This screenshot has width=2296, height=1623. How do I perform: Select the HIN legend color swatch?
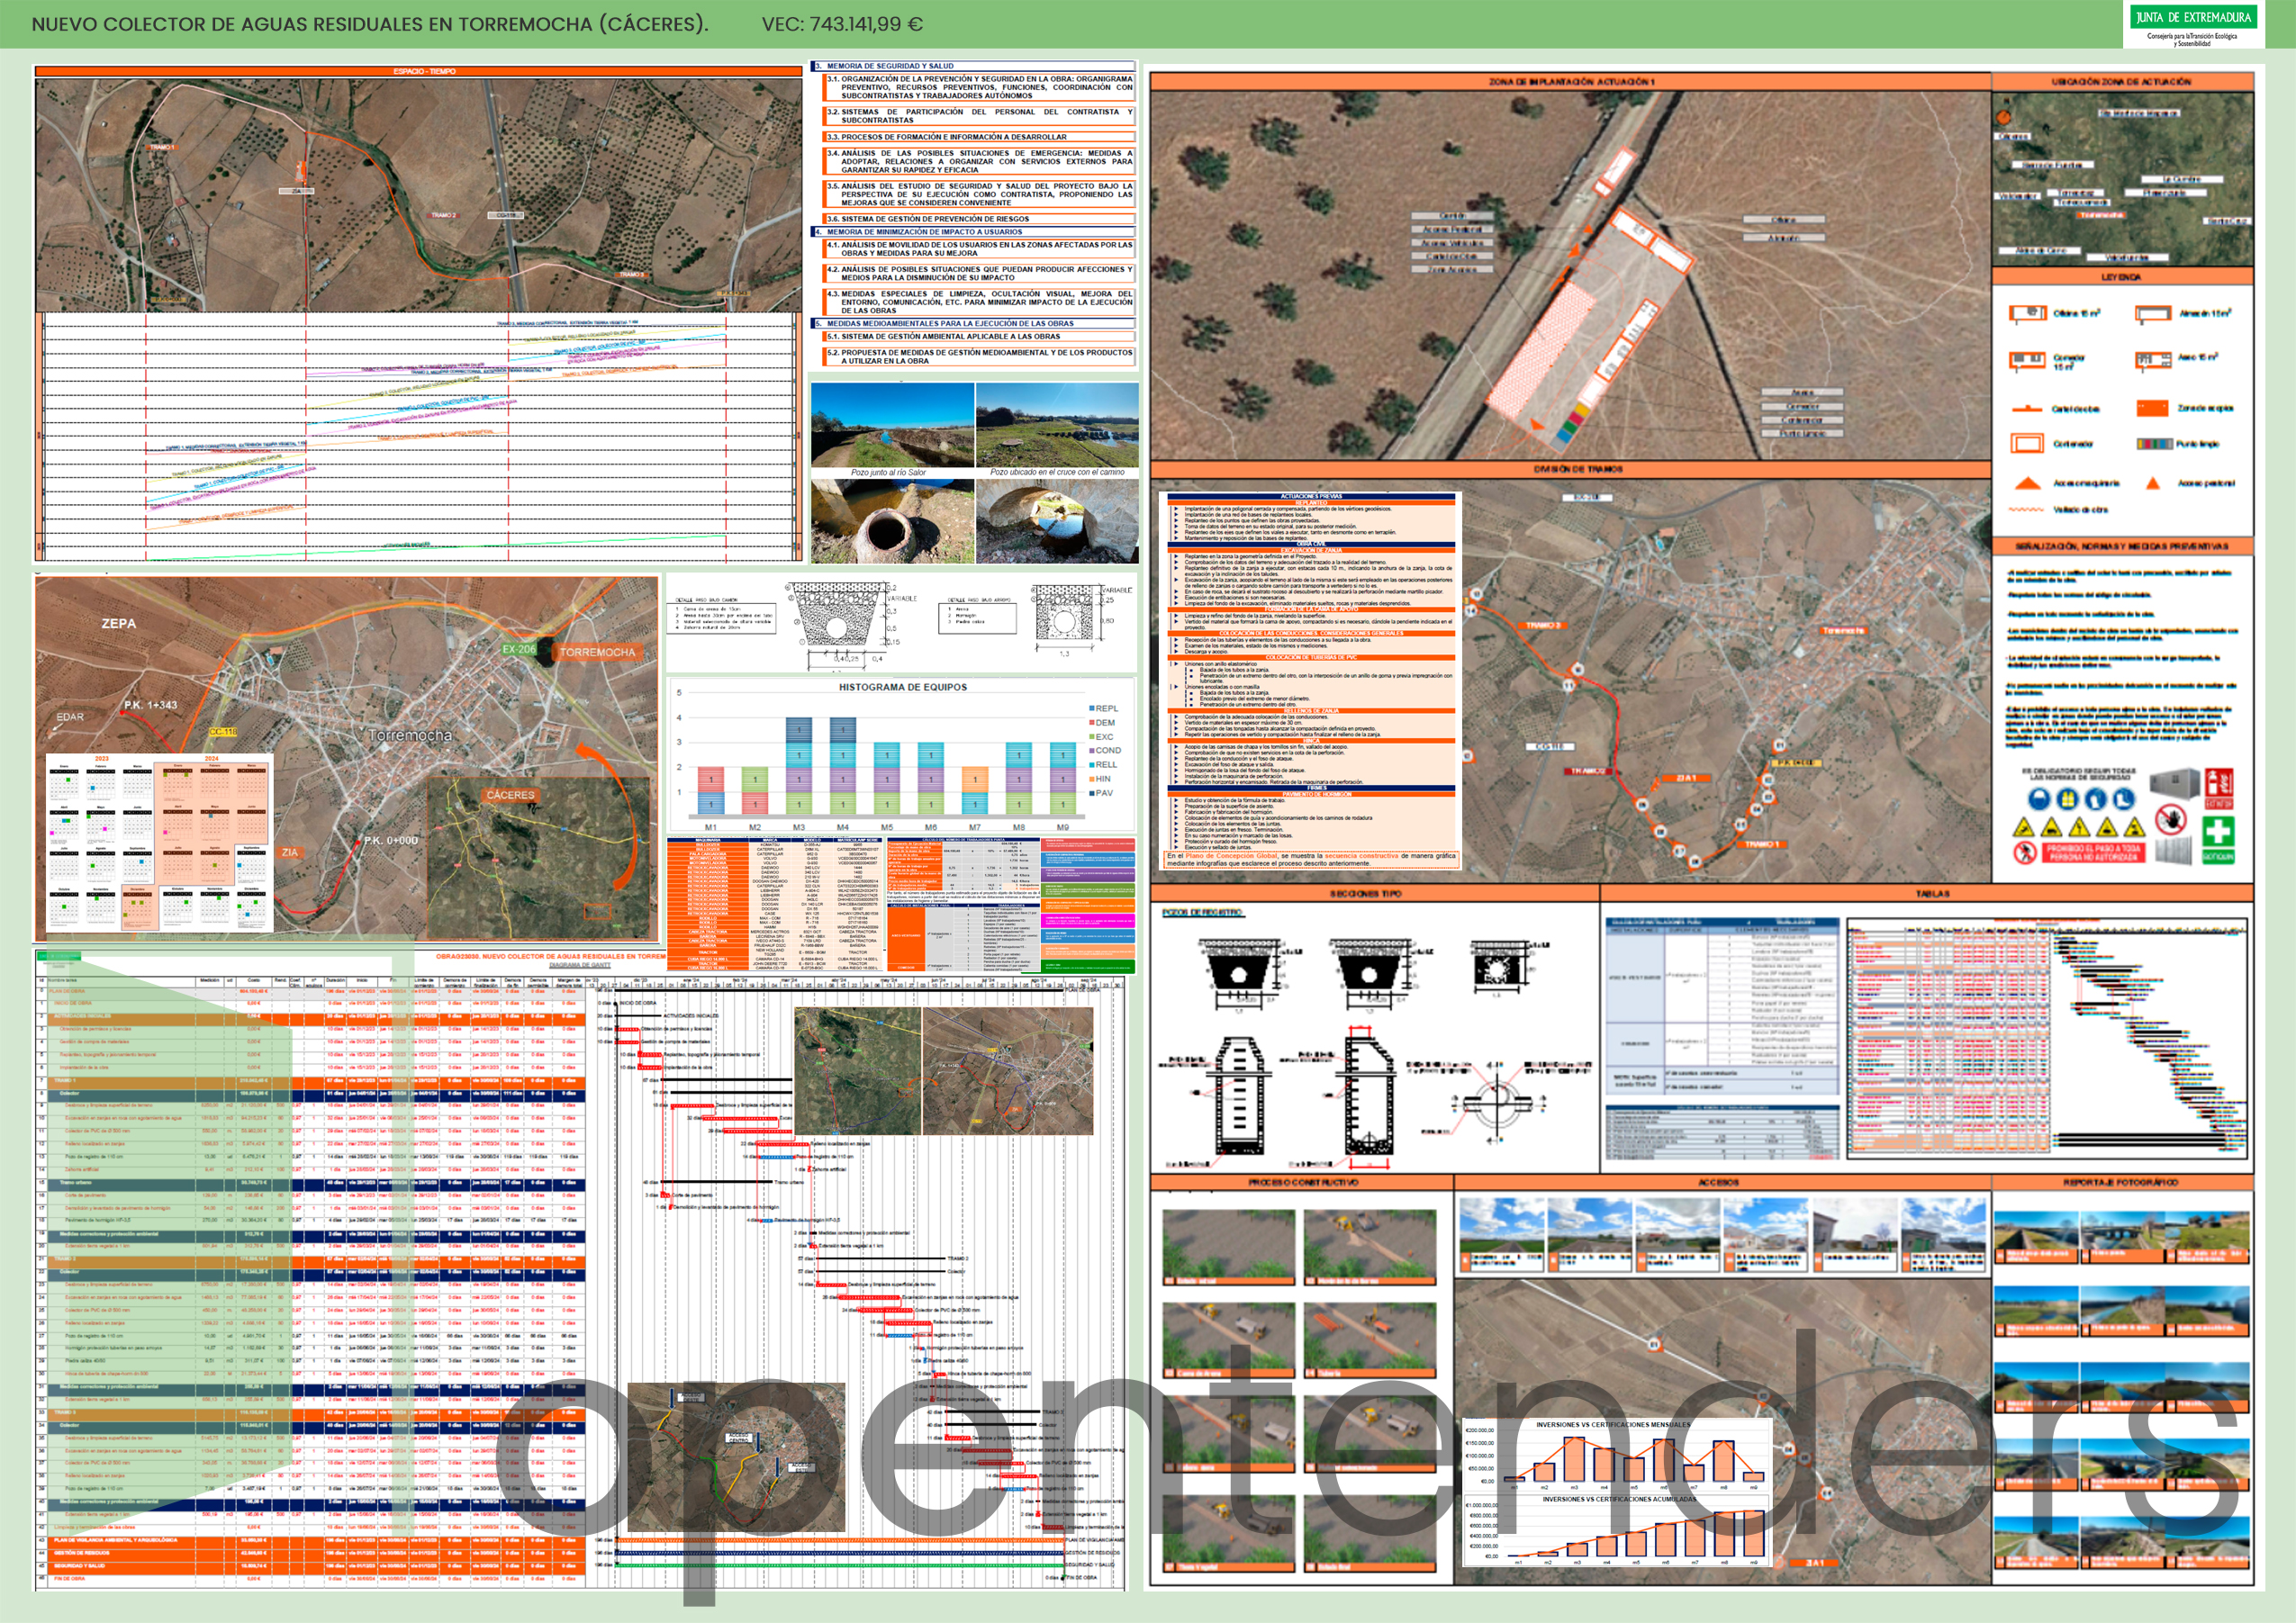(x=1091, y=779)
